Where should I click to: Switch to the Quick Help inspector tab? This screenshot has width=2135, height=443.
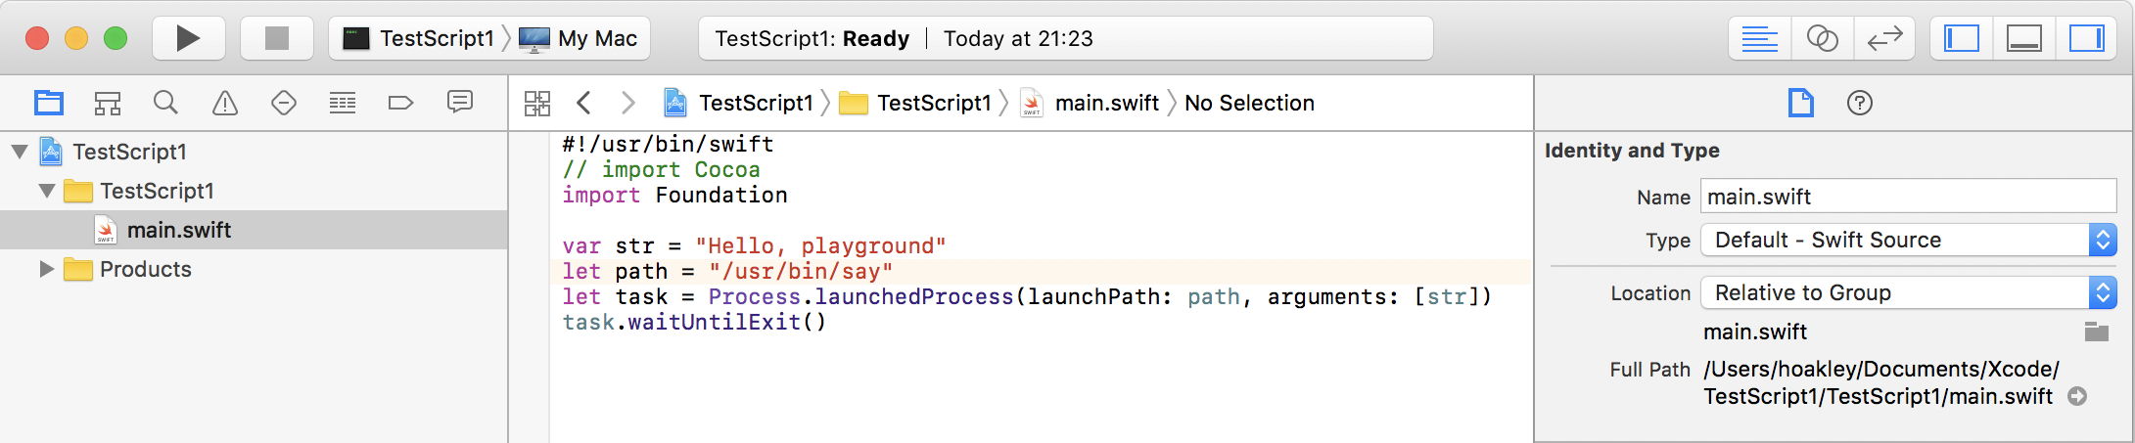pos(1860,103)
